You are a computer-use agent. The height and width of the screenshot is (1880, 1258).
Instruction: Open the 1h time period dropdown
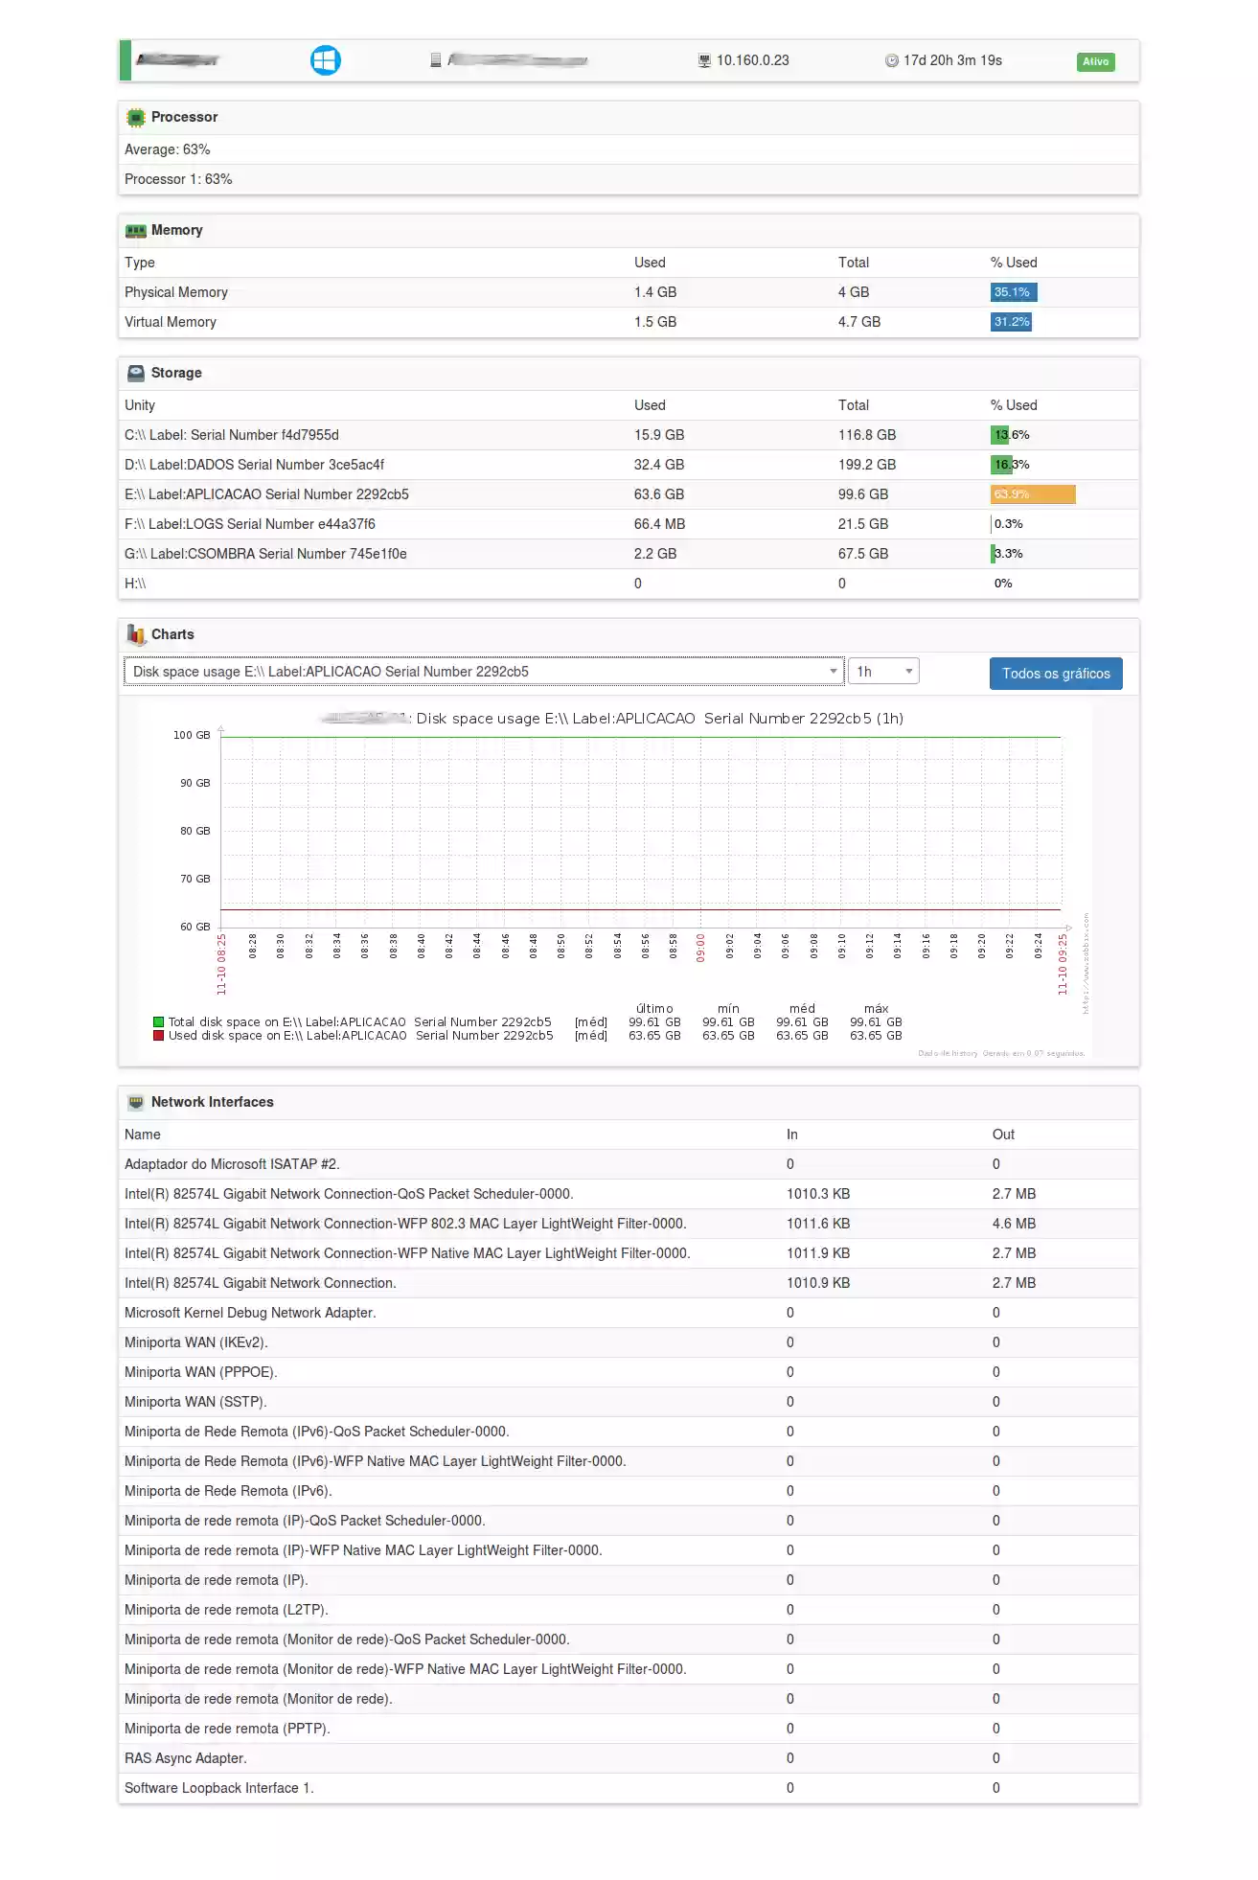pyautogui.click(x=882, y=672)
